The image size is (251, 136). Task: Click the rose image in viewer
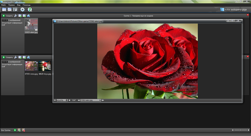tap(148, 61)
